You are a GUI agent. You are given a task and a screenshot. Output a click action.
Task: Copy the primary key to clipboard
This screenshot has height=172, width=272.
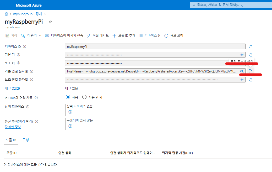pos(251,55)
